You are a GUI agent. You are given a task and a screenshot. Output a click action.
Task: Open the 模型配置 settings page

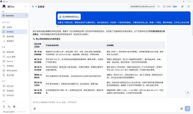pos(14,52)
